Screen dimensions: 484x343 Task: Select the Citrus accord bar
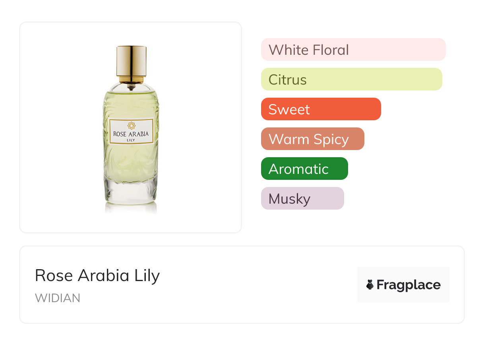(x=351, y=79)
